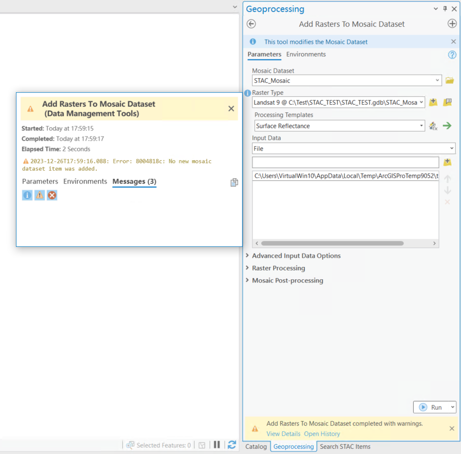Add another input file to the list
Image resolution: width=461 pixels, height=454 pixels.
448,162
